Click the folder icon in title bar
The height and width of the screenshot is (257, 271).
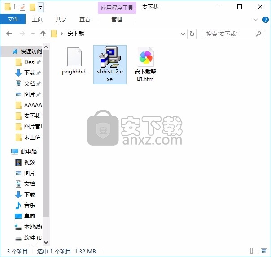click(x=8, y=7)
